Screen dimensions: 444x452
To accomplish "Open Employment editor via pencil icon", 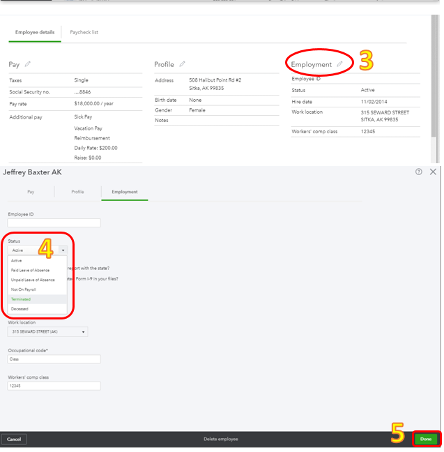I will [x=340, y=64].
